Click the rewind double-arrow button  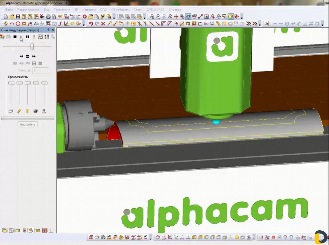pyautogui.click(x=21, y=56)
